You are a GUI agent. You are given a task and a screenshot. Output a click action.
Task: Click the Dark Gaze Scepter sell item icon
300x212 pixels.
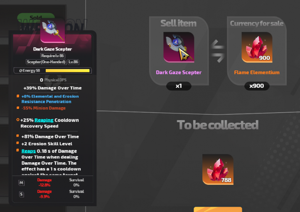pos(179,47)
